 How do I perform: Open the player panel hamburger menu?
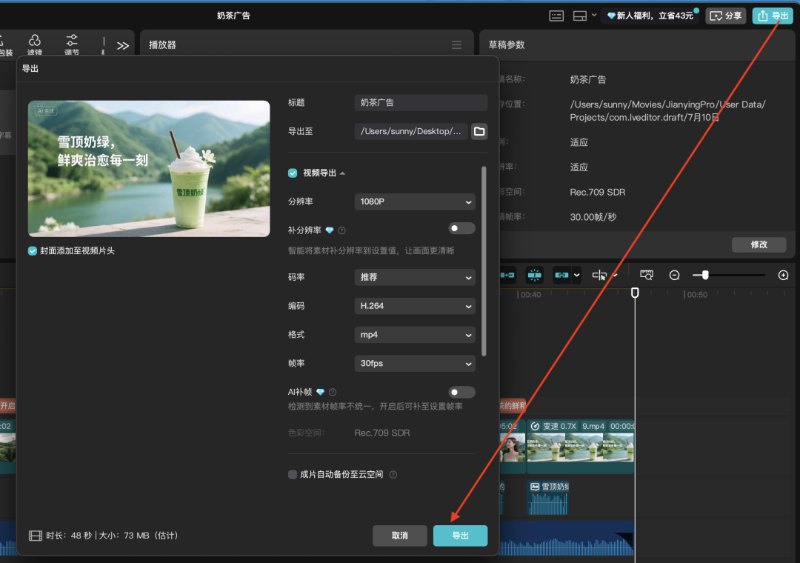pos(456,45)
